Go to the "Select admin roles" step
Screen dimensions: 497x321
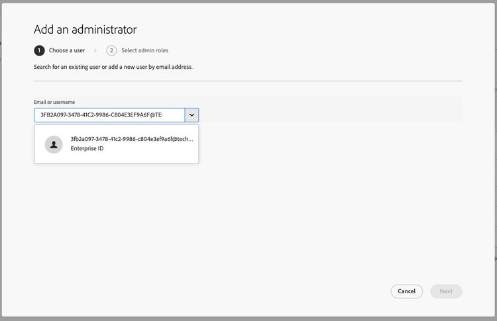coord(144,50)
